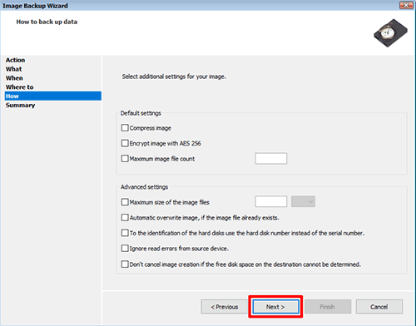Click the Next > button
The width and height of the screenshot is (416, 326).
pos(275,307)
